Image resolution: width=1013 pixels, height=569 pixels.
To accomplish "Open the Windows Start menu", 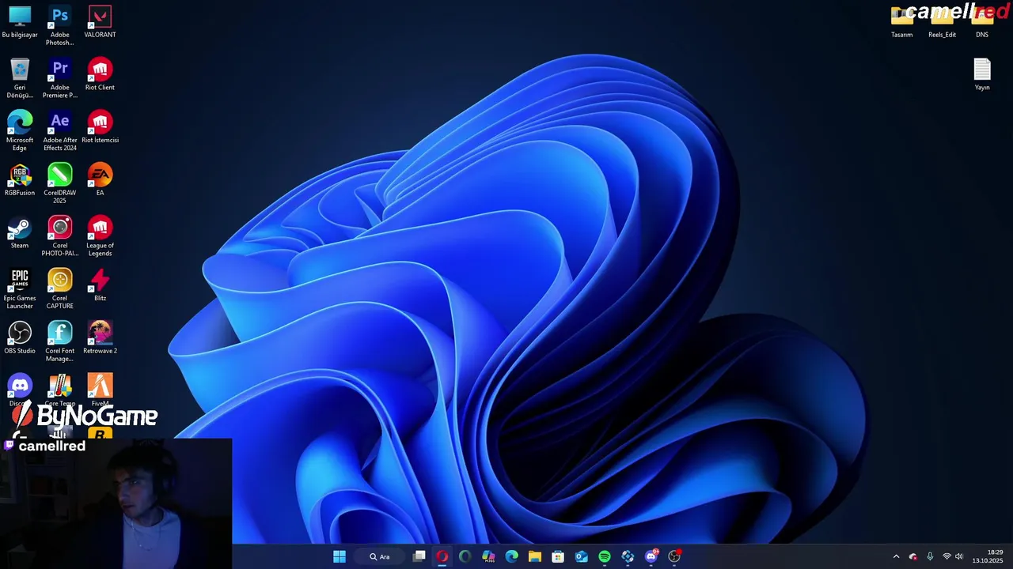I will (340, 556).
